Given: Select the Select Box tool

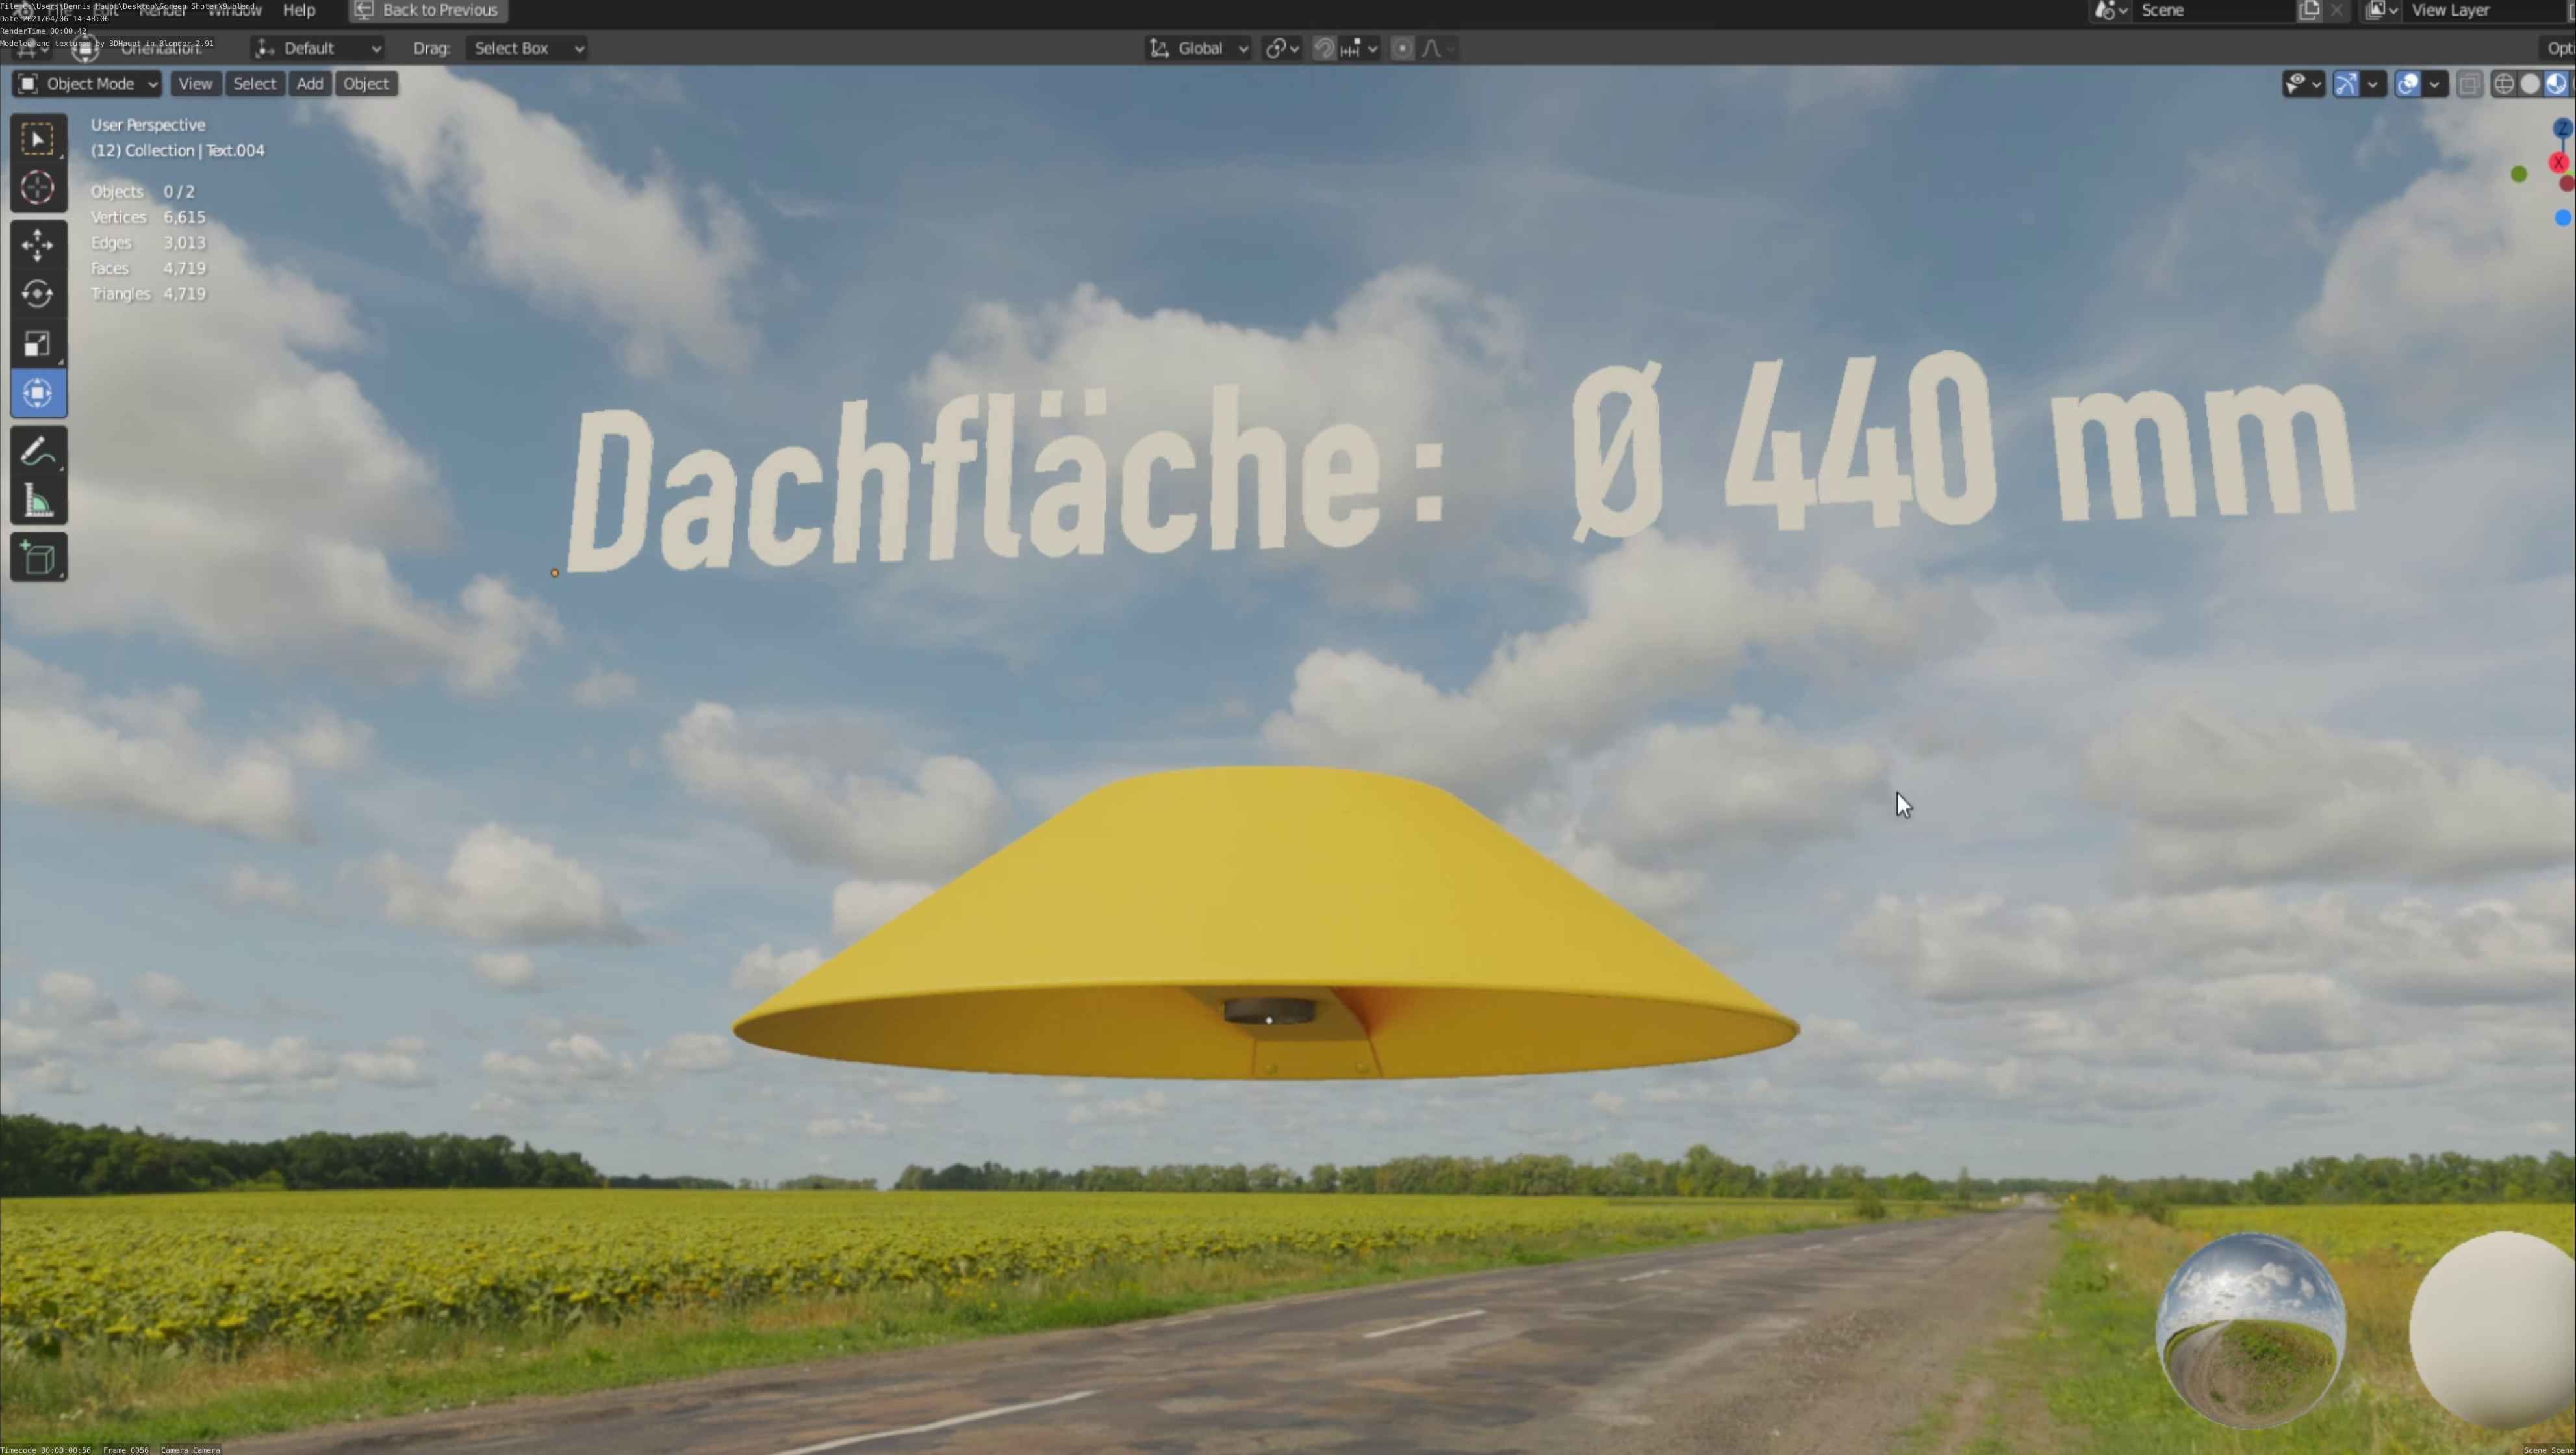Looking at the screenshot, I should click(38, 139).
